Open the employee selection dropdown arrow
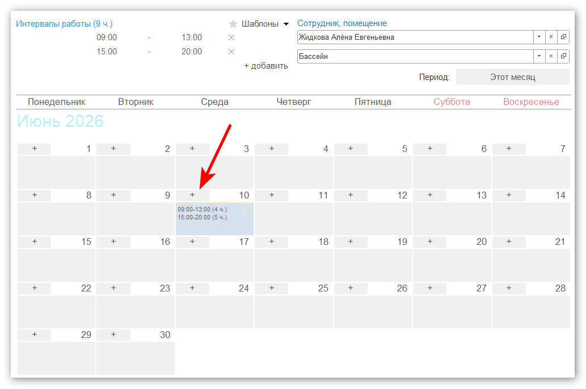This screenshot has height=389, width=586. coord(539,37)
